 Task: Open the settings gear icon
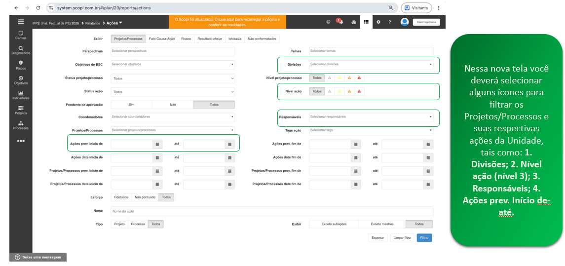point(378,22)
